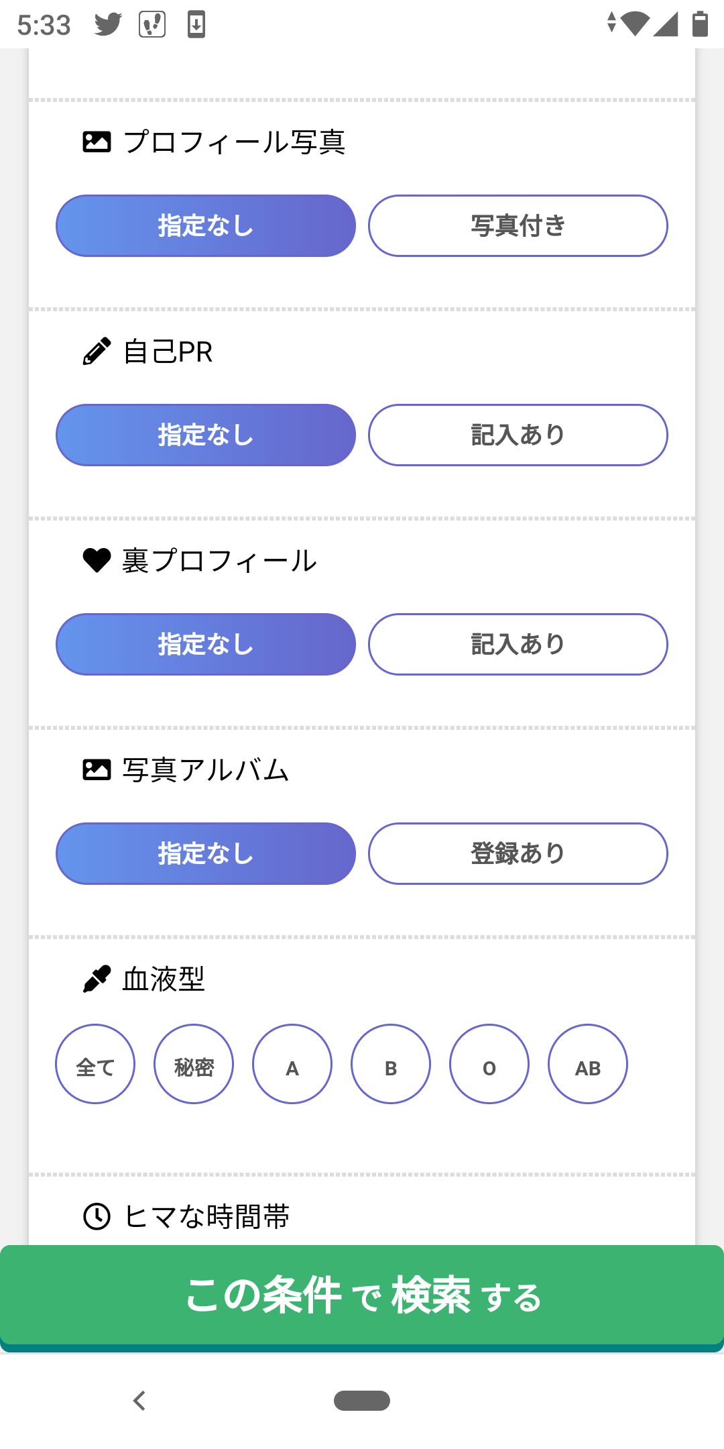The height and width of the screenshot is (1449, 724).
Task: Select blood type 全て
Action: (95, 1064)
